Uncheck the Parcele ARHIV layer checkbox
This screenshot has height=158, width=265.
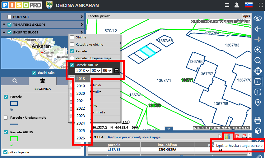coord(72,65)
